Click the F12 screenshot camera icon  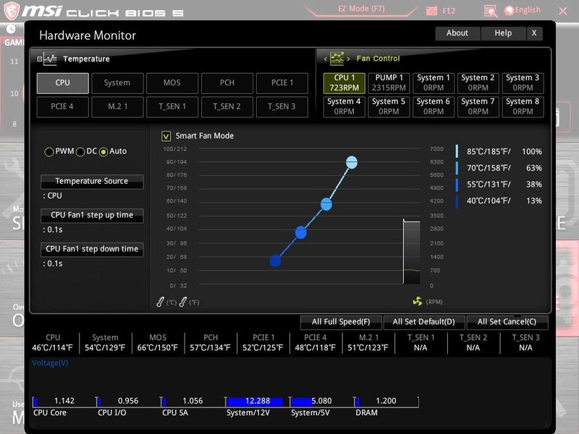pos(431,11)
